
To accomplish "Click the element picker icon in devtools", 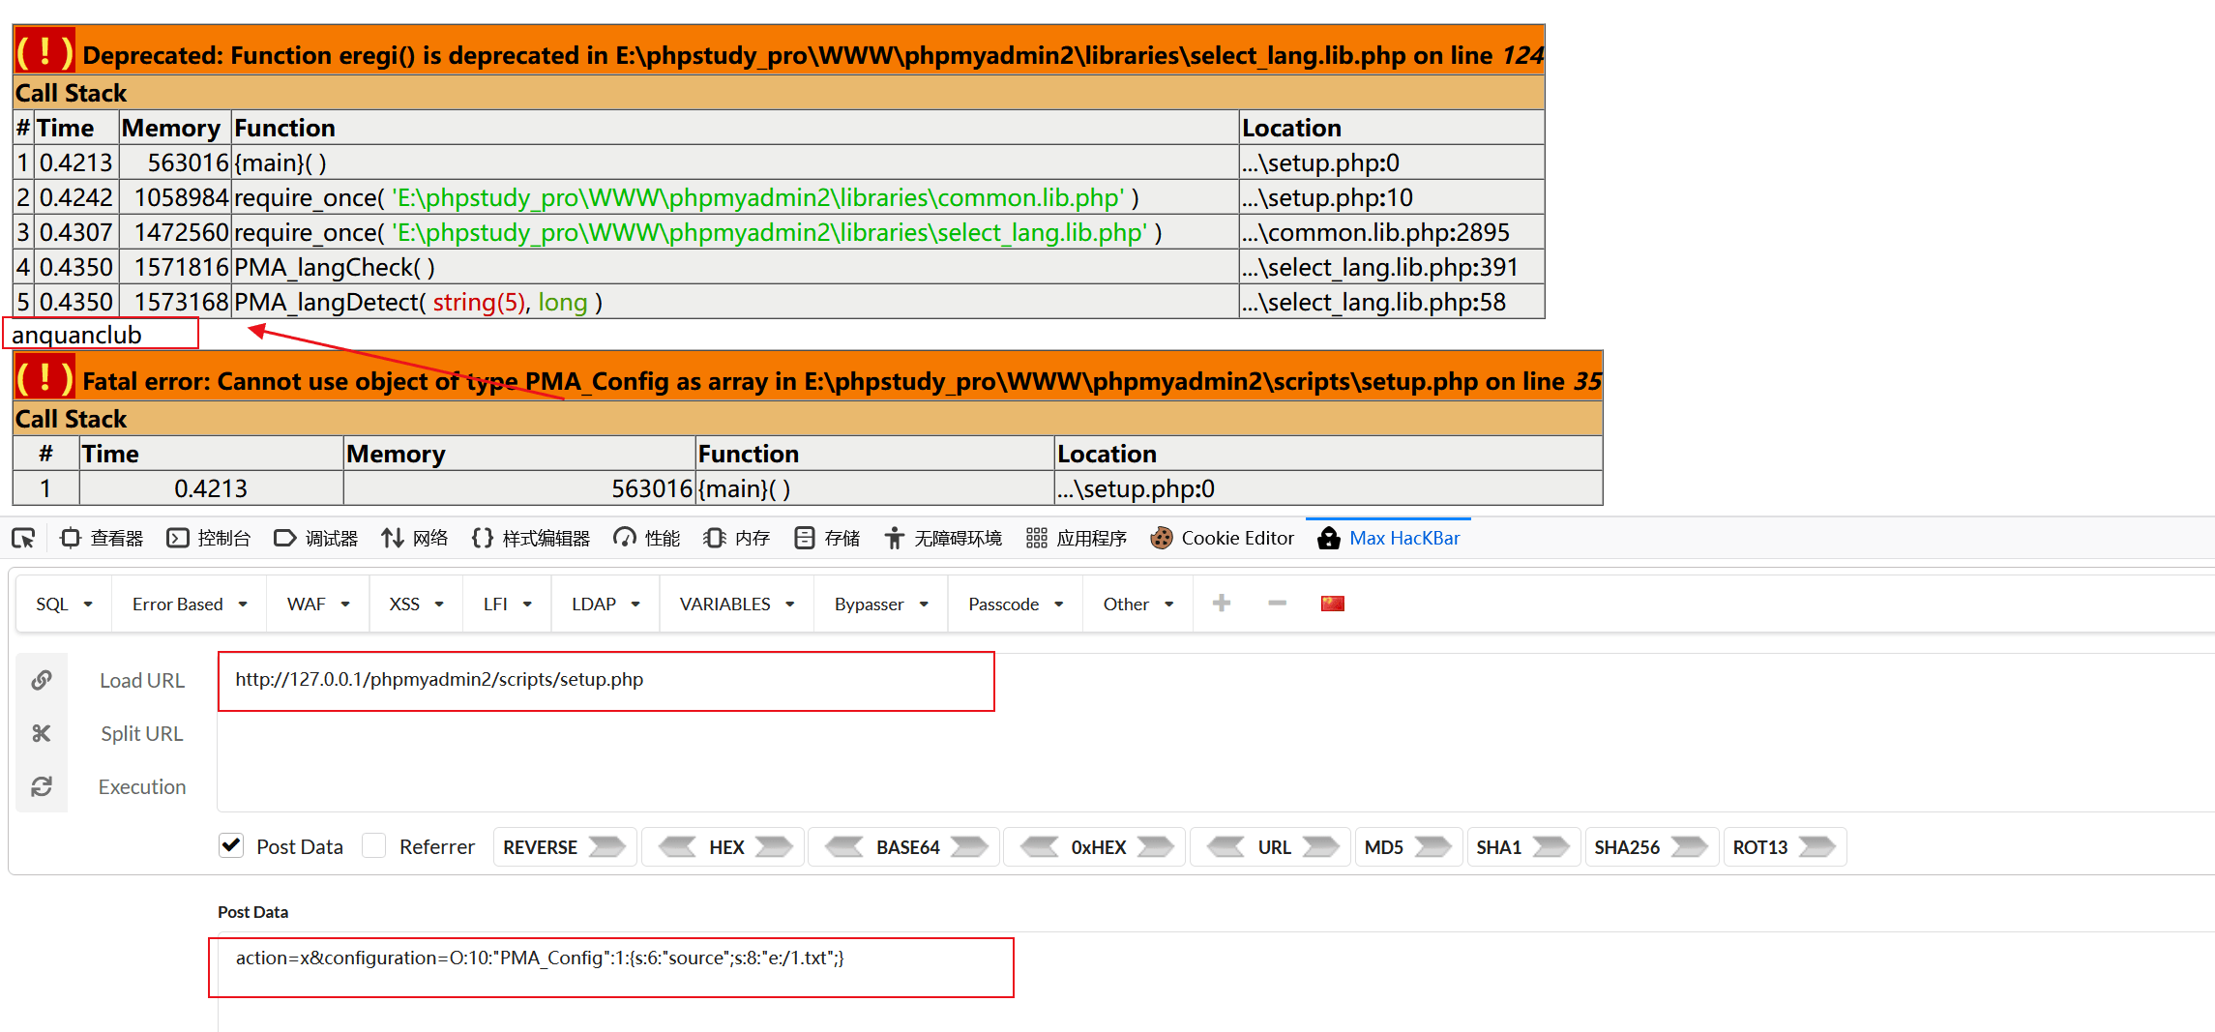I will (22, 538).
